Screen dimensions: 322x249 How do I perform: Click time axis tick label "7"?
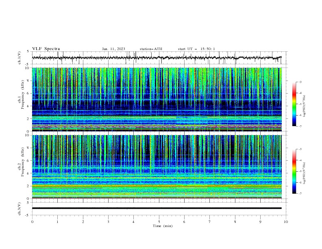coord(210,222)
